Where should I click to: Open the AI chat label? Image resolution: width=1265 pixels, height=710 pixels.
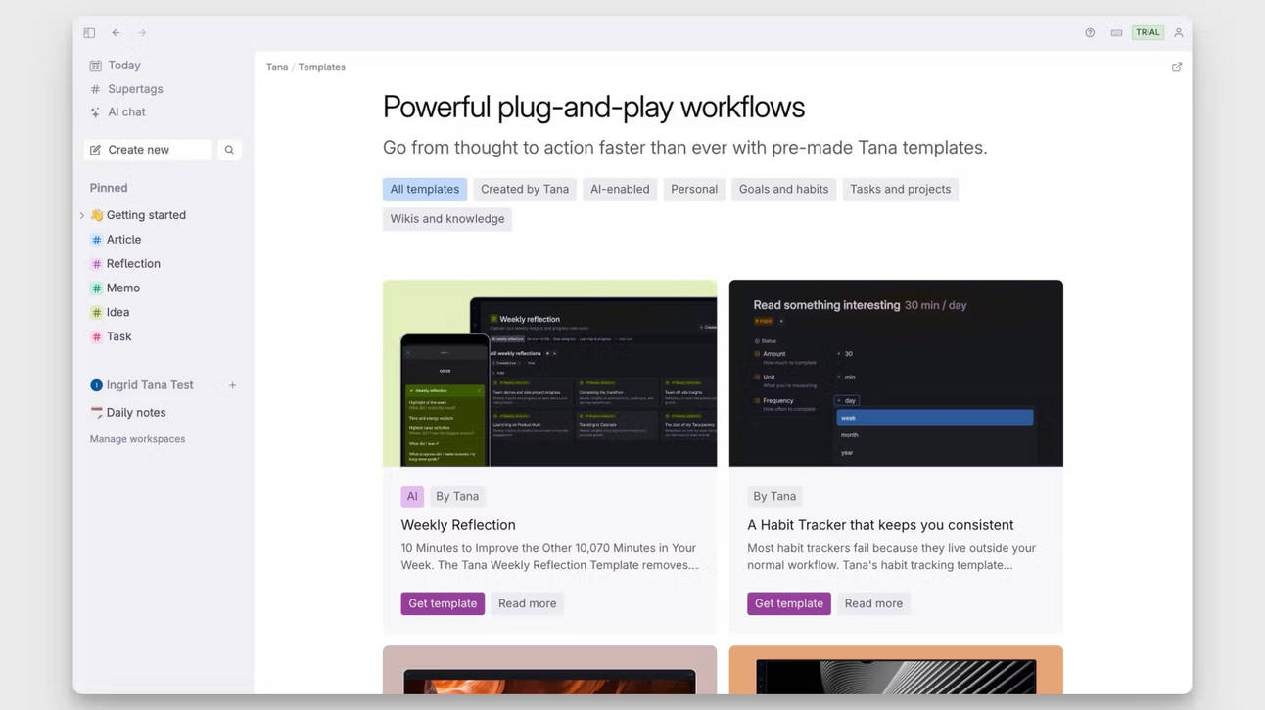[x=126, y=112]
